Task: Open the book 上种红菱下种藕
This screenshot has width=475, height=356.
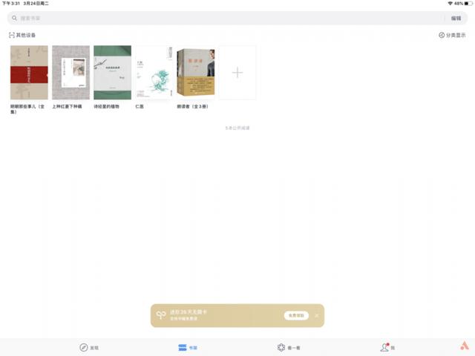Action: (x=71, y=73)
